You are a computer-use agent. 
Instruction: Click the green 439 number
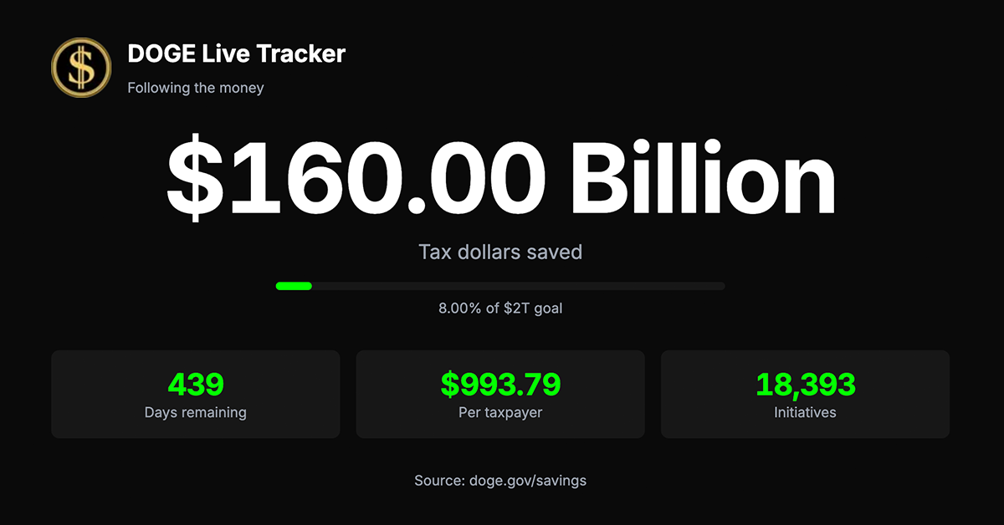click(196, 385)
